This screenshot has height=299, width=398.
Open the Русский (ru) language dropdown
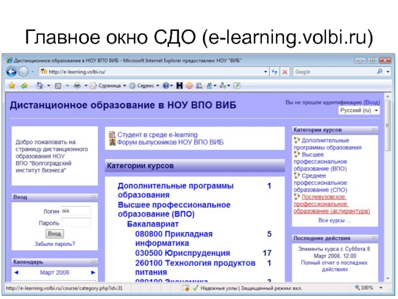coord(359,110)
